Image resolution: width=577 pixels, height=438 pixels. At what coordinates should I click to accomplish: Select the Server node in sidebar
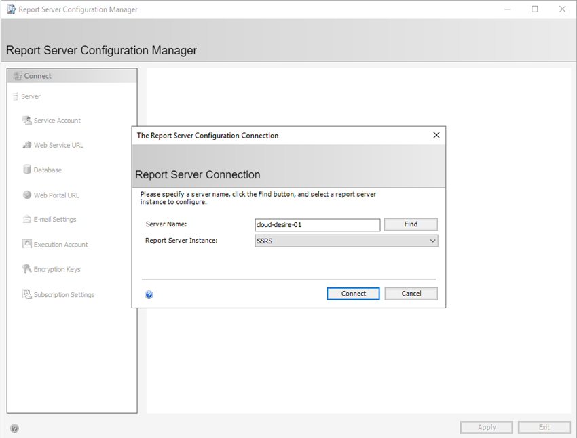[31, 96]
